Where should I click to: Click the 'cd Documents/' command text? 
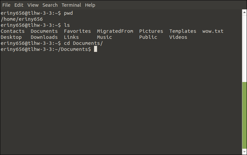click(x=83, y=43)
